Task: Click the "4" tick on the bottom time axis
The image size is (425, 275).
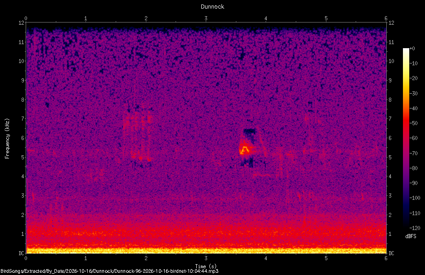Action: [266, 258]
